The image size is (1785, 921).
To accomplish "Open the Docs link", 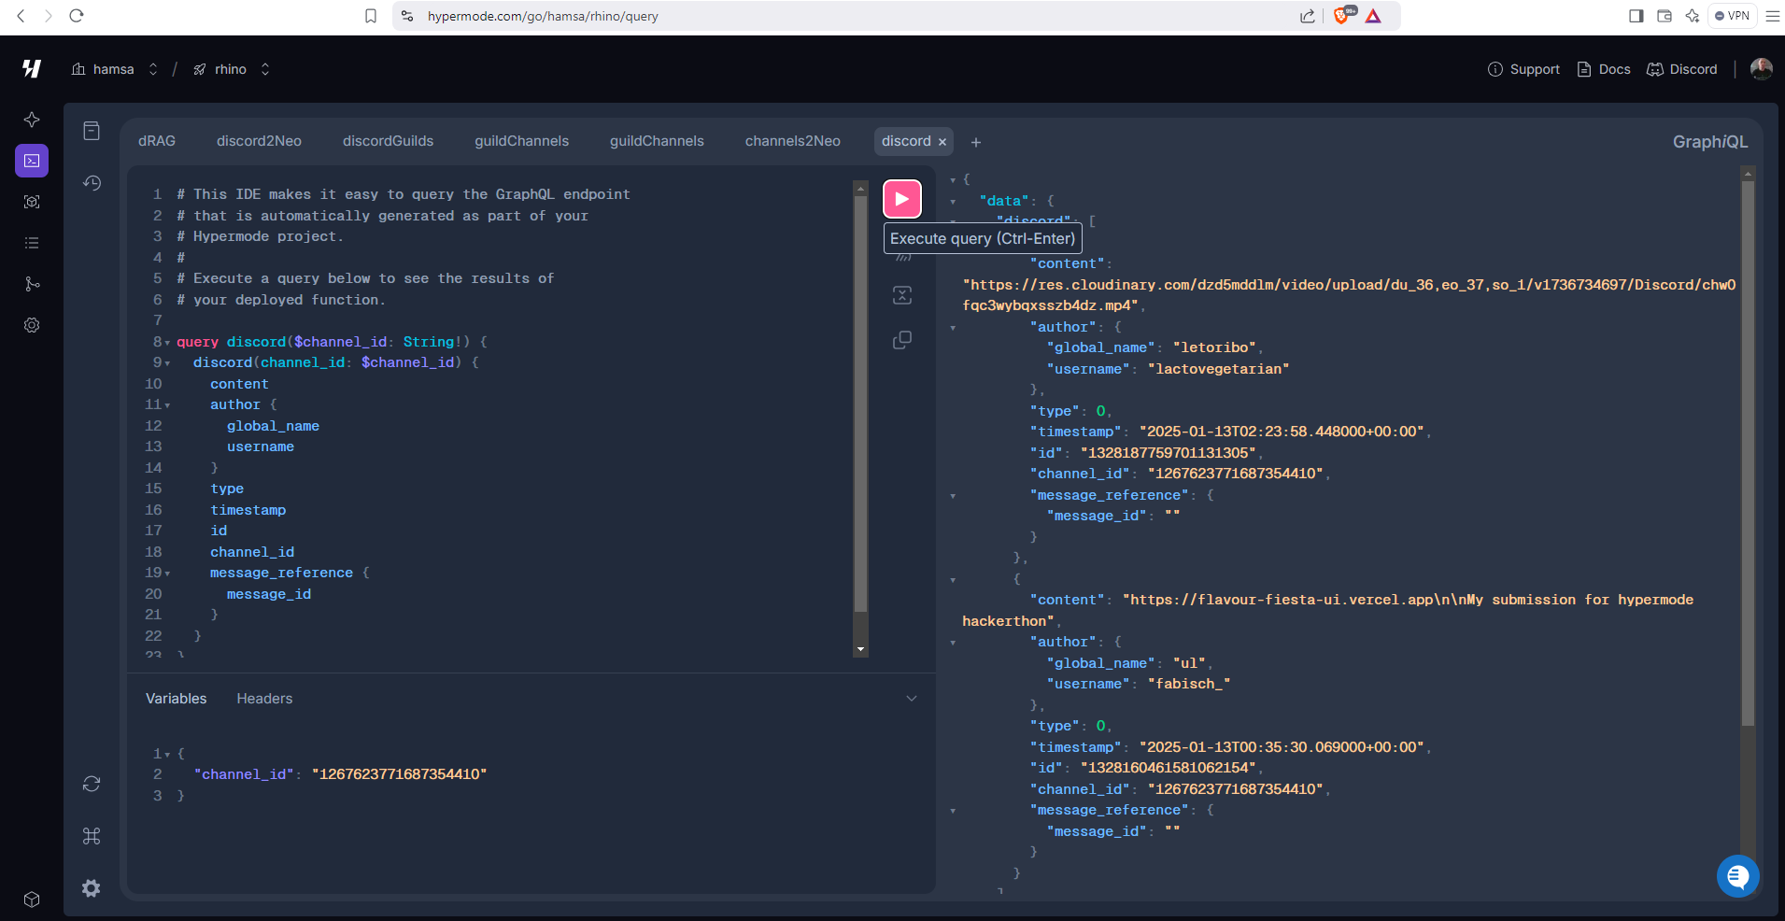I will click(1604, 69).
